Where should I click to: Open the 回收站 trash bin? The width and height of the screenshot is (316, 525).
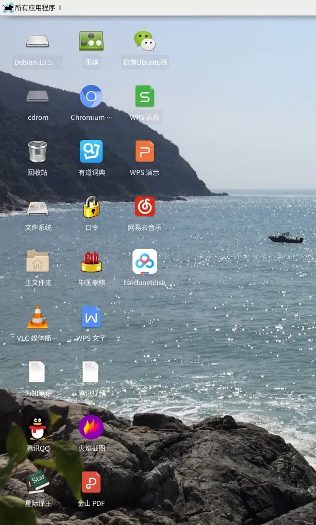pos(38,152)
